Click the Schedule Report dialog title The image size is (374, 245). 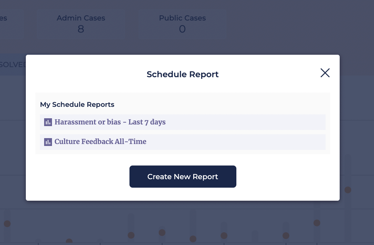click(183, 74)
